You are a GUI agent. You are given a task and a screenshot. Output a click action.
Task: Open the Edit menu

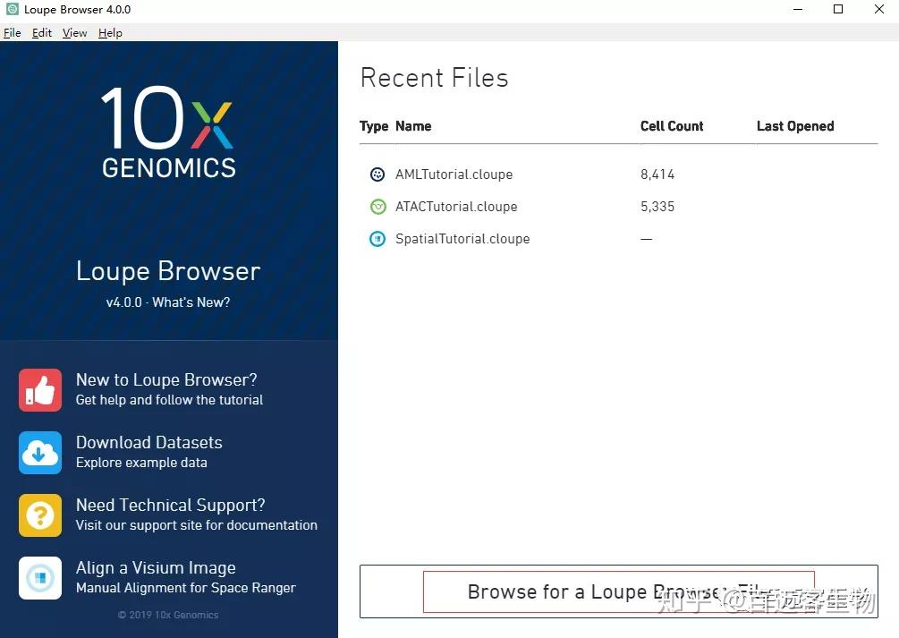point(41,32)
